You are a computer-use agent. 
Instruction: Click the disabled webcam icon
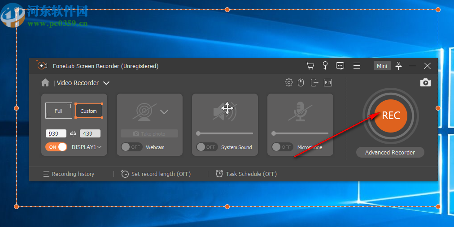point(144,112)
